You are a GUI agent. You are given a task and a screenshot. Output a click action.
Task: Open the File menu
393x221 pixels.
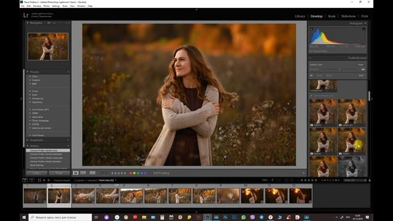click(22, 6)
